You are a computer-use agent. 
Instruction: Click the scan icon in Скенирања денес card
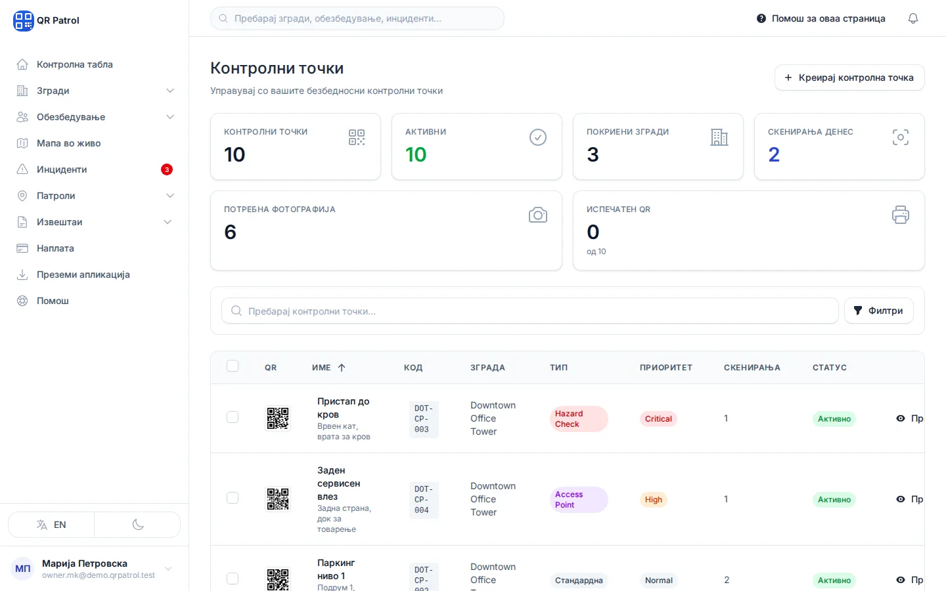pyautogui.click(x=901, y=137)
